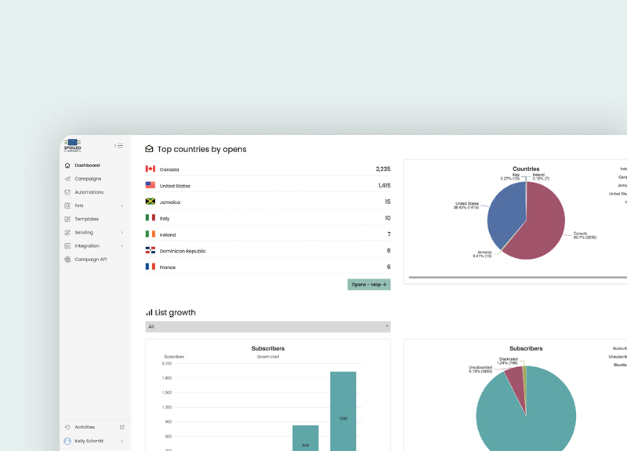Click the Spoiled logo in the sidebar
Image resolution: width=627 pixels, height=451 pixels.
pyautogui.click(x=72, y=146)
